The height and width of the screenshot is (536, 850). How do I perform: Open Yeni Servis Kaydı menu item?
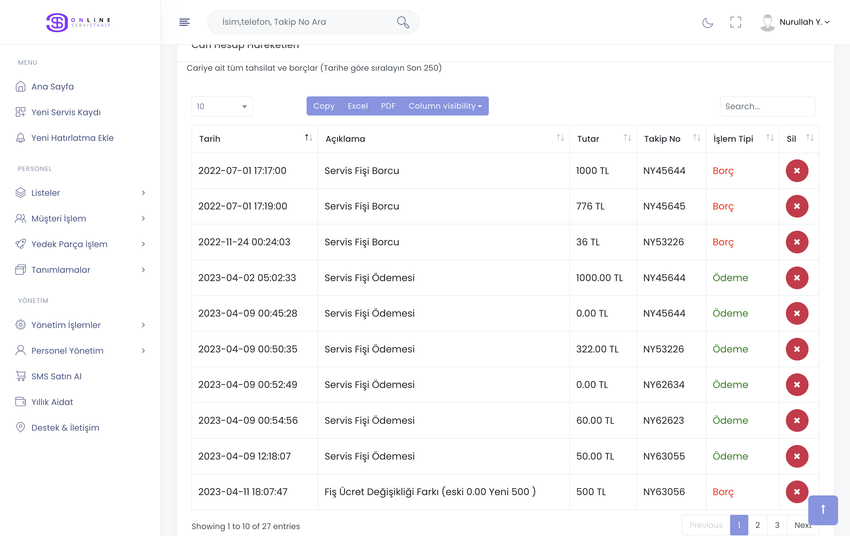66,112
